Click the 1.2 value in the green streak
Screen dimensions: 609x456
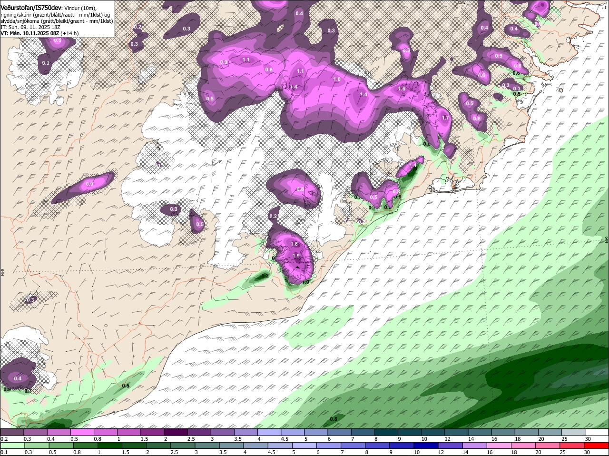(265, 276)
